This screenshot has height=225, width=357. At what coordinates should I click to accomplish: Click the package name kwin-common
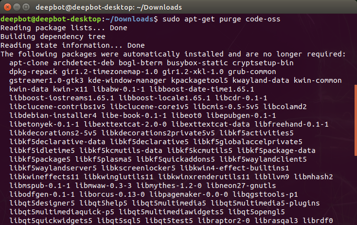pos(318,80)
